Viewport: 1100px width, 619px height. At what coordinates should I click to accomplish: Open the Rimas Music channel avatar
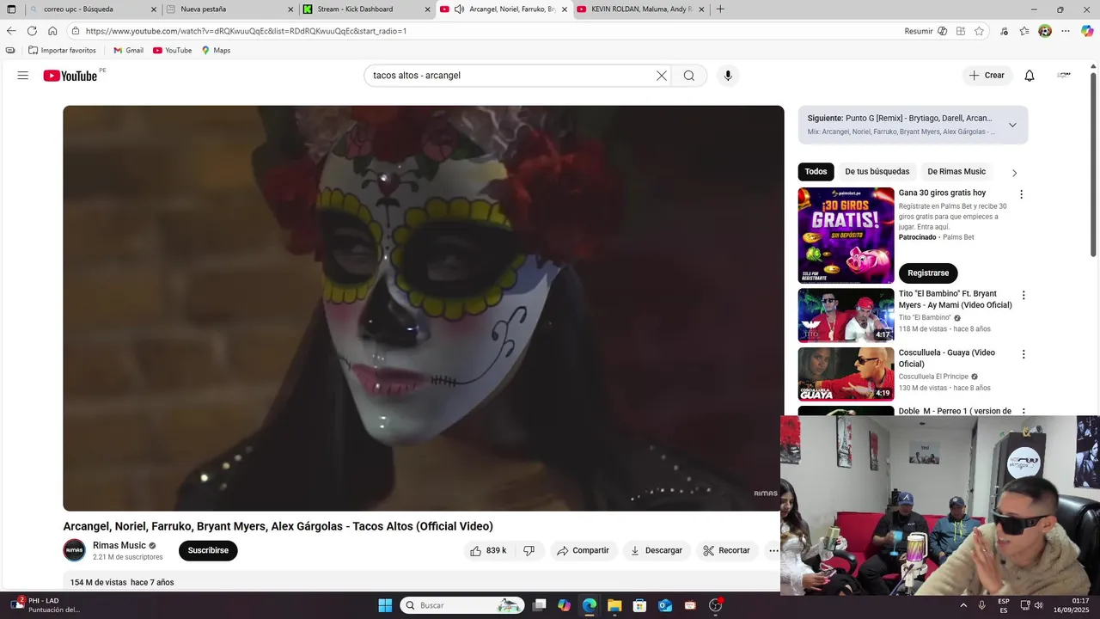point(75,550)
